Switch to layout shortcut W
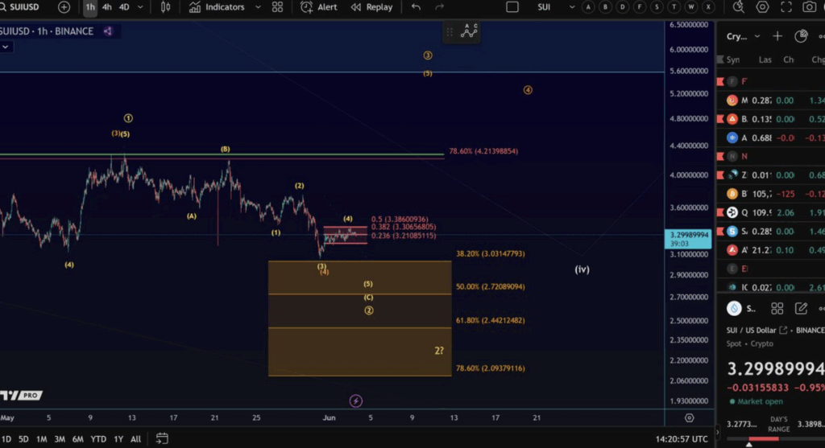The width and height of the screenshot is (825, 448). pyautogui.click(x=691, y=6)
